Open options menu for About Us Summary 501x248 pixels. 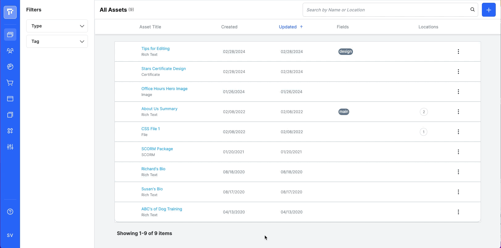458,112
